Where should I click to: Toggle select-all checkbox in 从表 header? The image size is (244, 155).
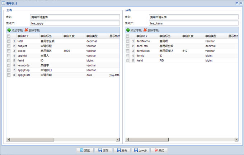point(127,36)
